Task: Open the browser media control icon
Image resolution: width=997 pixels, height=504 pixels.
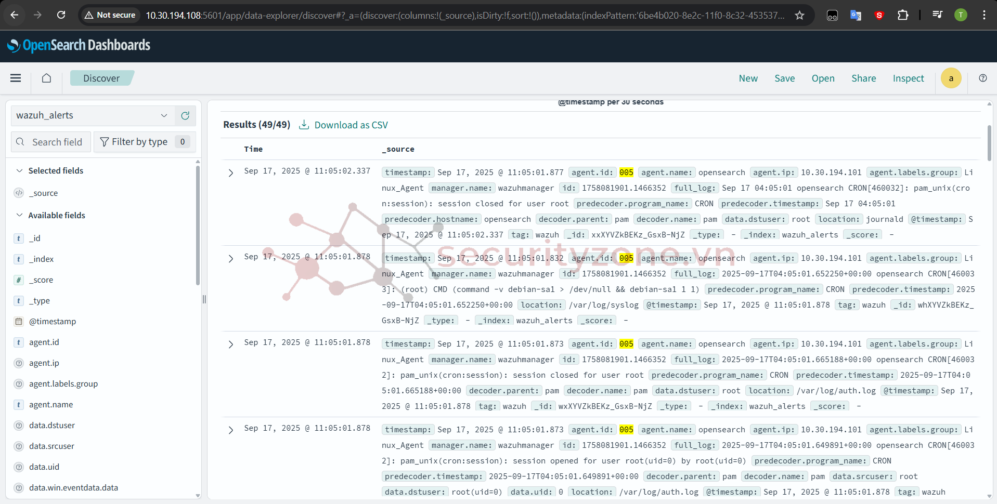Action: 937,15
